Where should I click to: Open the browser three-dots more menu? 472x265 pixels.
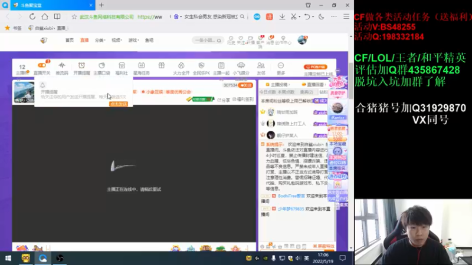pyautogui.click(x=334, y=17)
